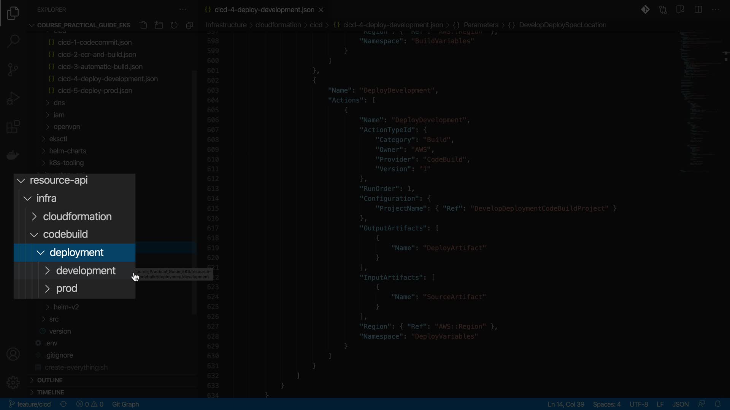Open Git Graph from status bar

[125, 404]
